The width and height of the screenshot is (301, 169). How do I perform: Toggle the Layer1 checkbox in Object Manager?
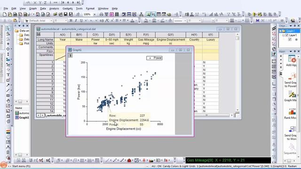pyautogui.click(x=286, y=35)
